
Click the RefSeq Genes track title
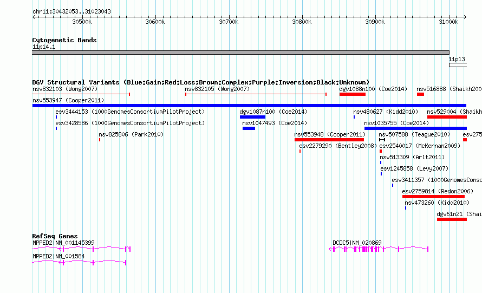click(x=55, y=236)
